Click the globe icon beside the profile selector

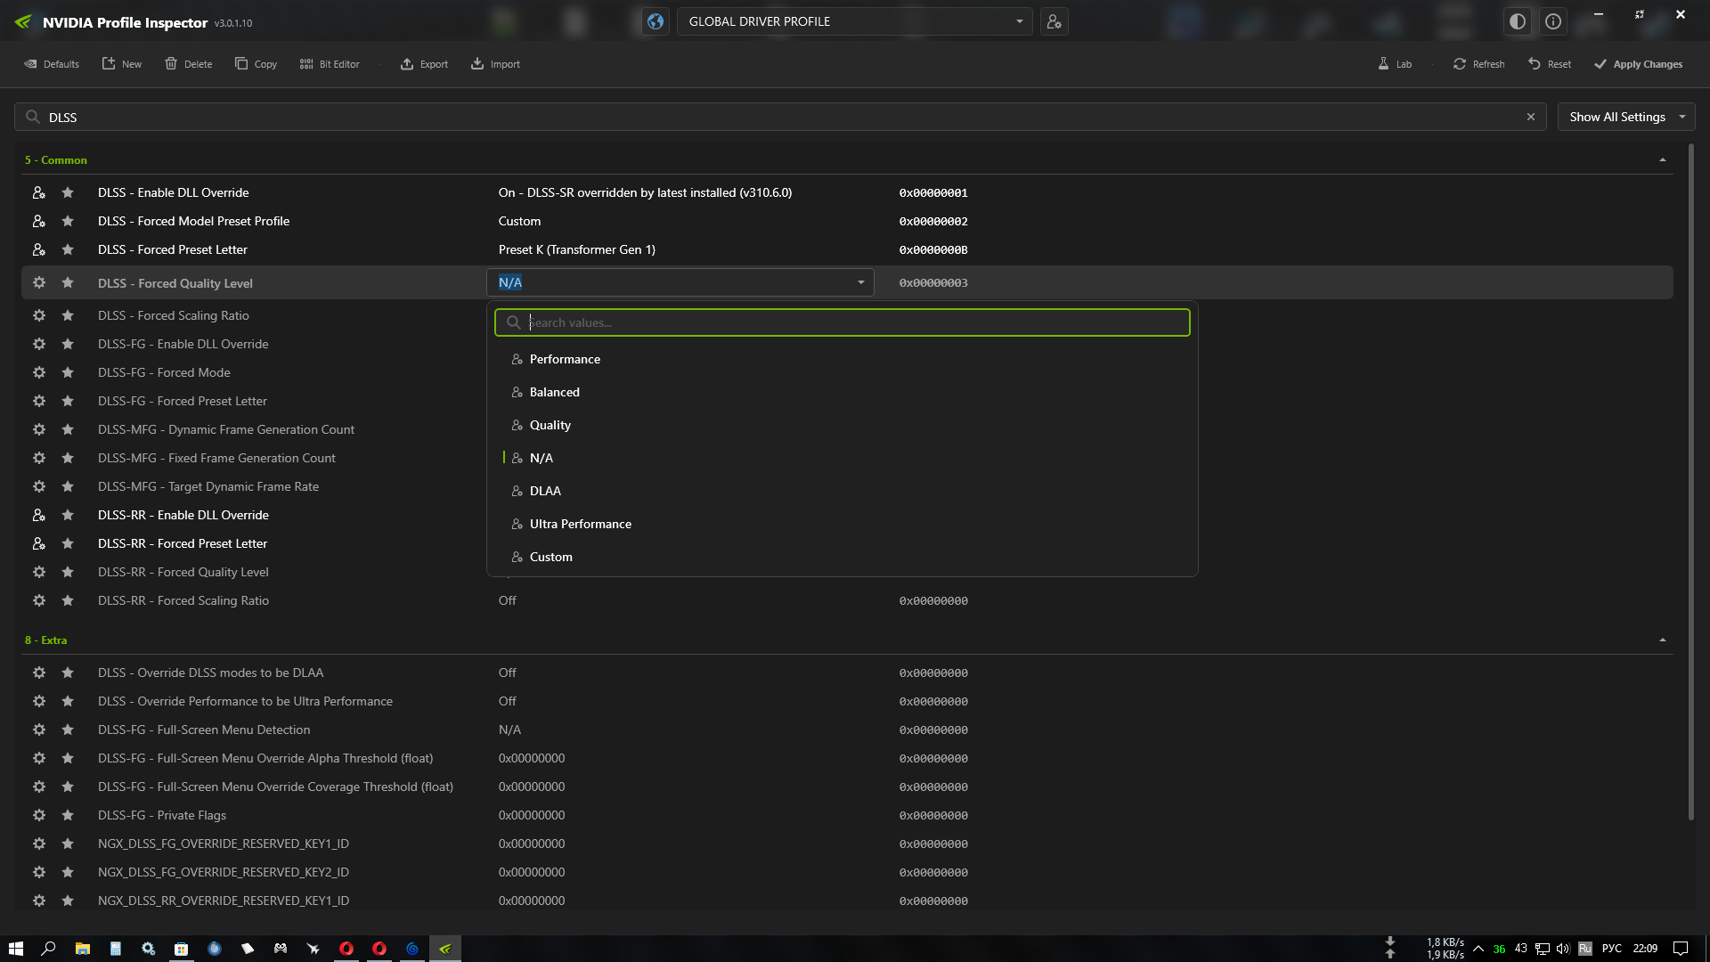655,21
